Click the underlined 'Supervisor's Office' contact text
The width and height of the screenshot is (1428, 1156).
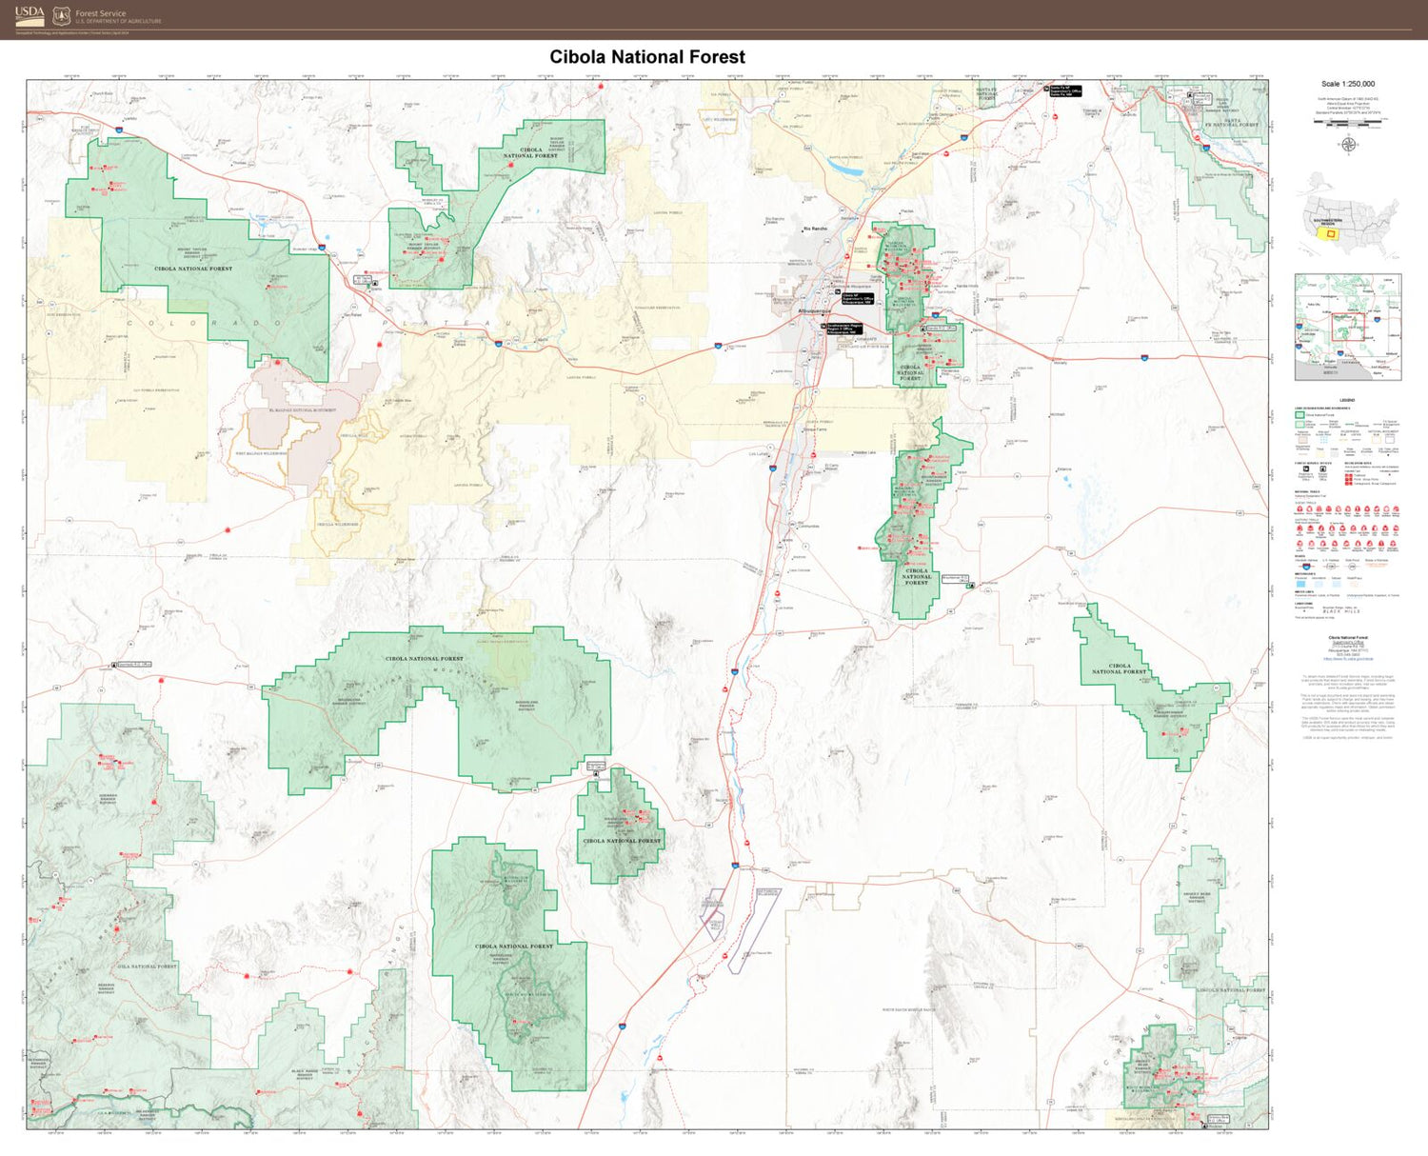coord(1348,642)
